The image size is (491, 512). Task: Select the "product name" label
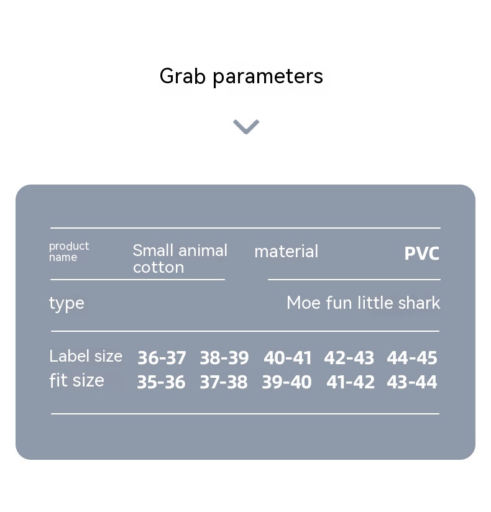pos(69,252)
